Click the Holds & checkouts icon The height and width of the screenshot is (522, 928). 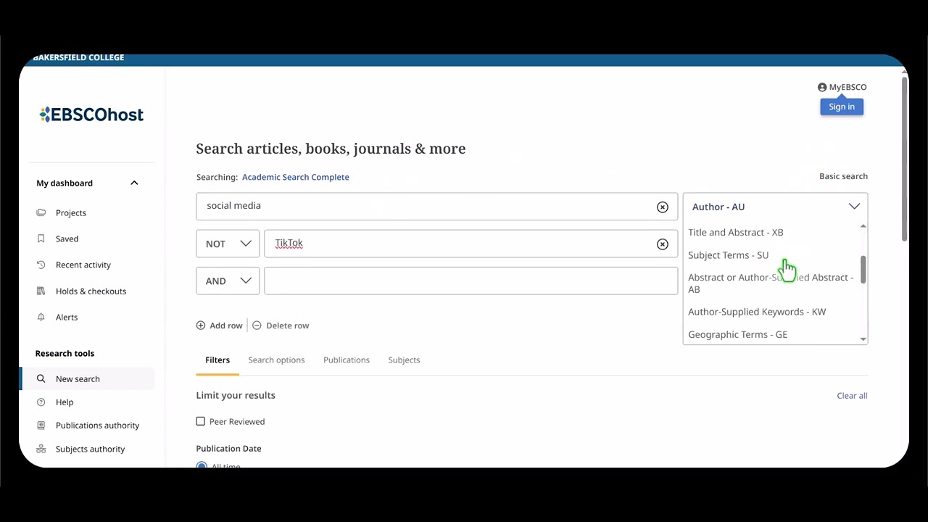coord(41,291)
